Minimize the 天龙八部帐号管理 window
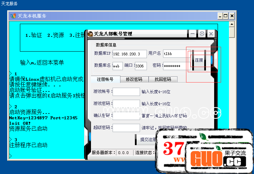The width and height of the screenshot is (254, 174). (x=193, y=34)
